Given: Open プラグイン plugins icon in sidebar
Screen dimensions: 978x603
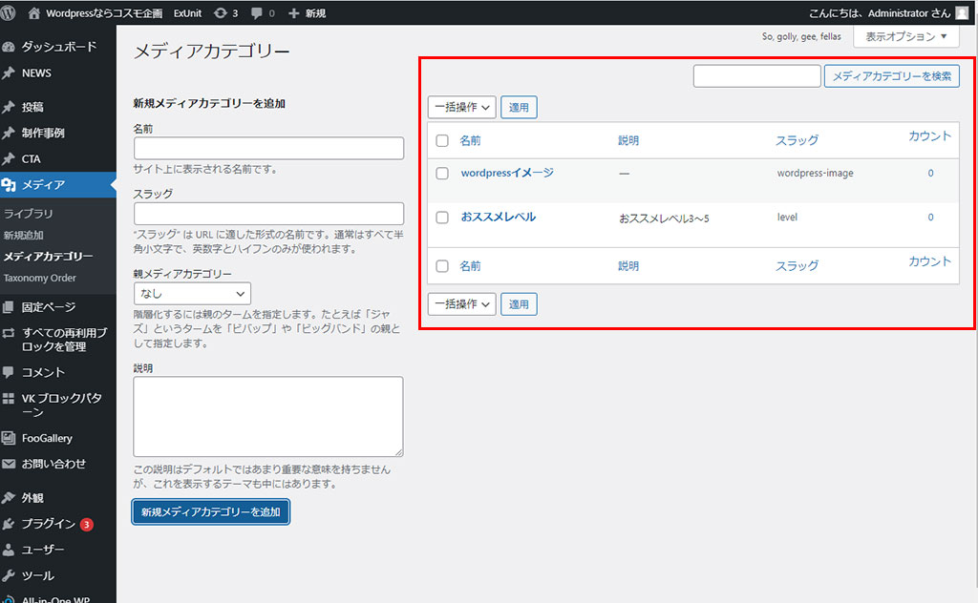Looking at the screenshot, I should 10,524.
